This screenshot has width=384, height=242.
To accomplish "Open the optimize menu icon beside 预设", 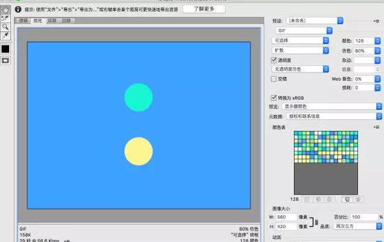I will [x=376, y=21].
